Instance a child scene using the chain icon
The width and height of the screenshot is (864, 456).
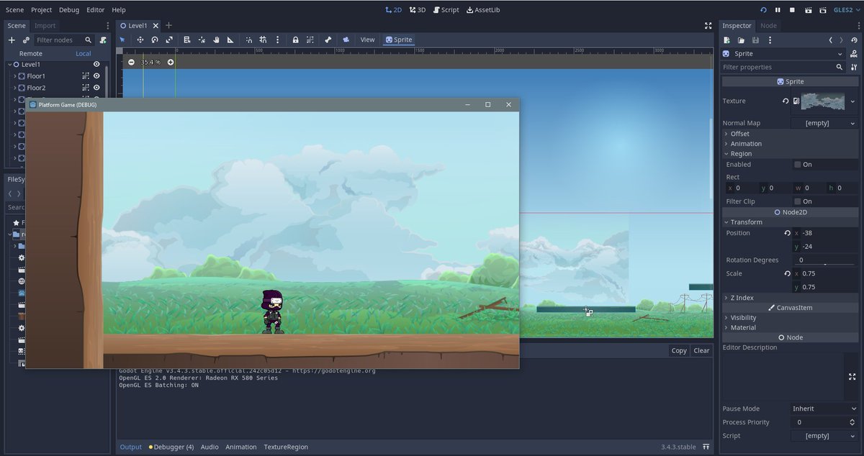click(x=27, y=40)
